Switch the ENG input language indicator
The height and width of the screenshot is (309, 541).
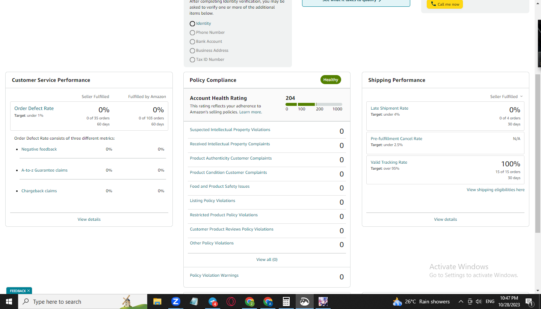coord(490,301)
